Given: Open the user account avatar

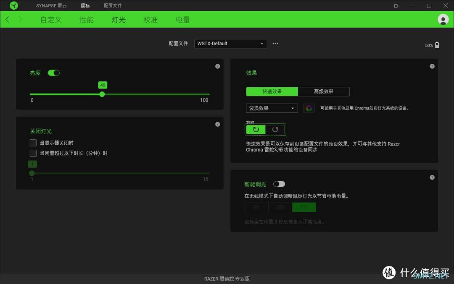Looking at the screenshot, I should coord(443,20).
